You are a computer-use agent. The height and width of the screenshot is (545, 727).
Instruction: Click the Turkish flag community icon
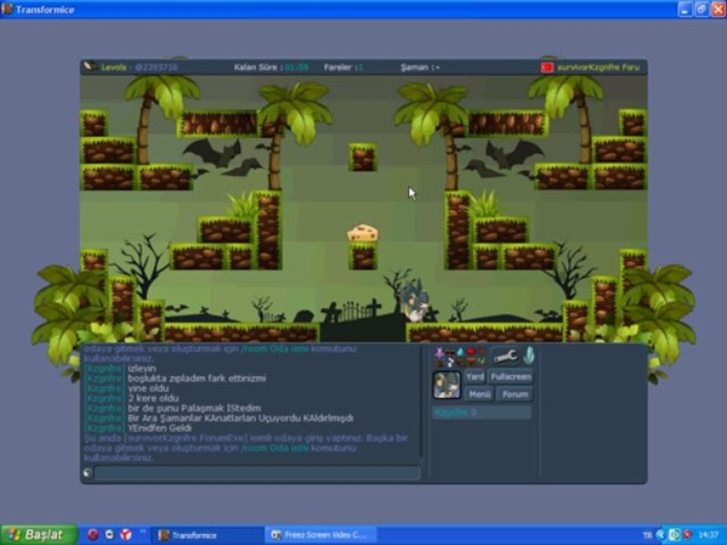click(x=547, y=67)
